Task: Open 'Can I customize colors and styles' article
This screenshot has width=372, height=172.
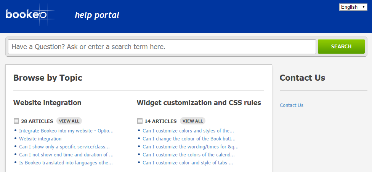Action: (188, 131)
